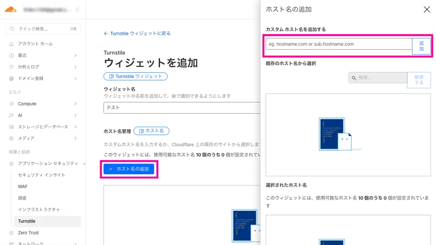Click the storage and database icon
This screenshot has height=245, width=436.
(11, 127)
